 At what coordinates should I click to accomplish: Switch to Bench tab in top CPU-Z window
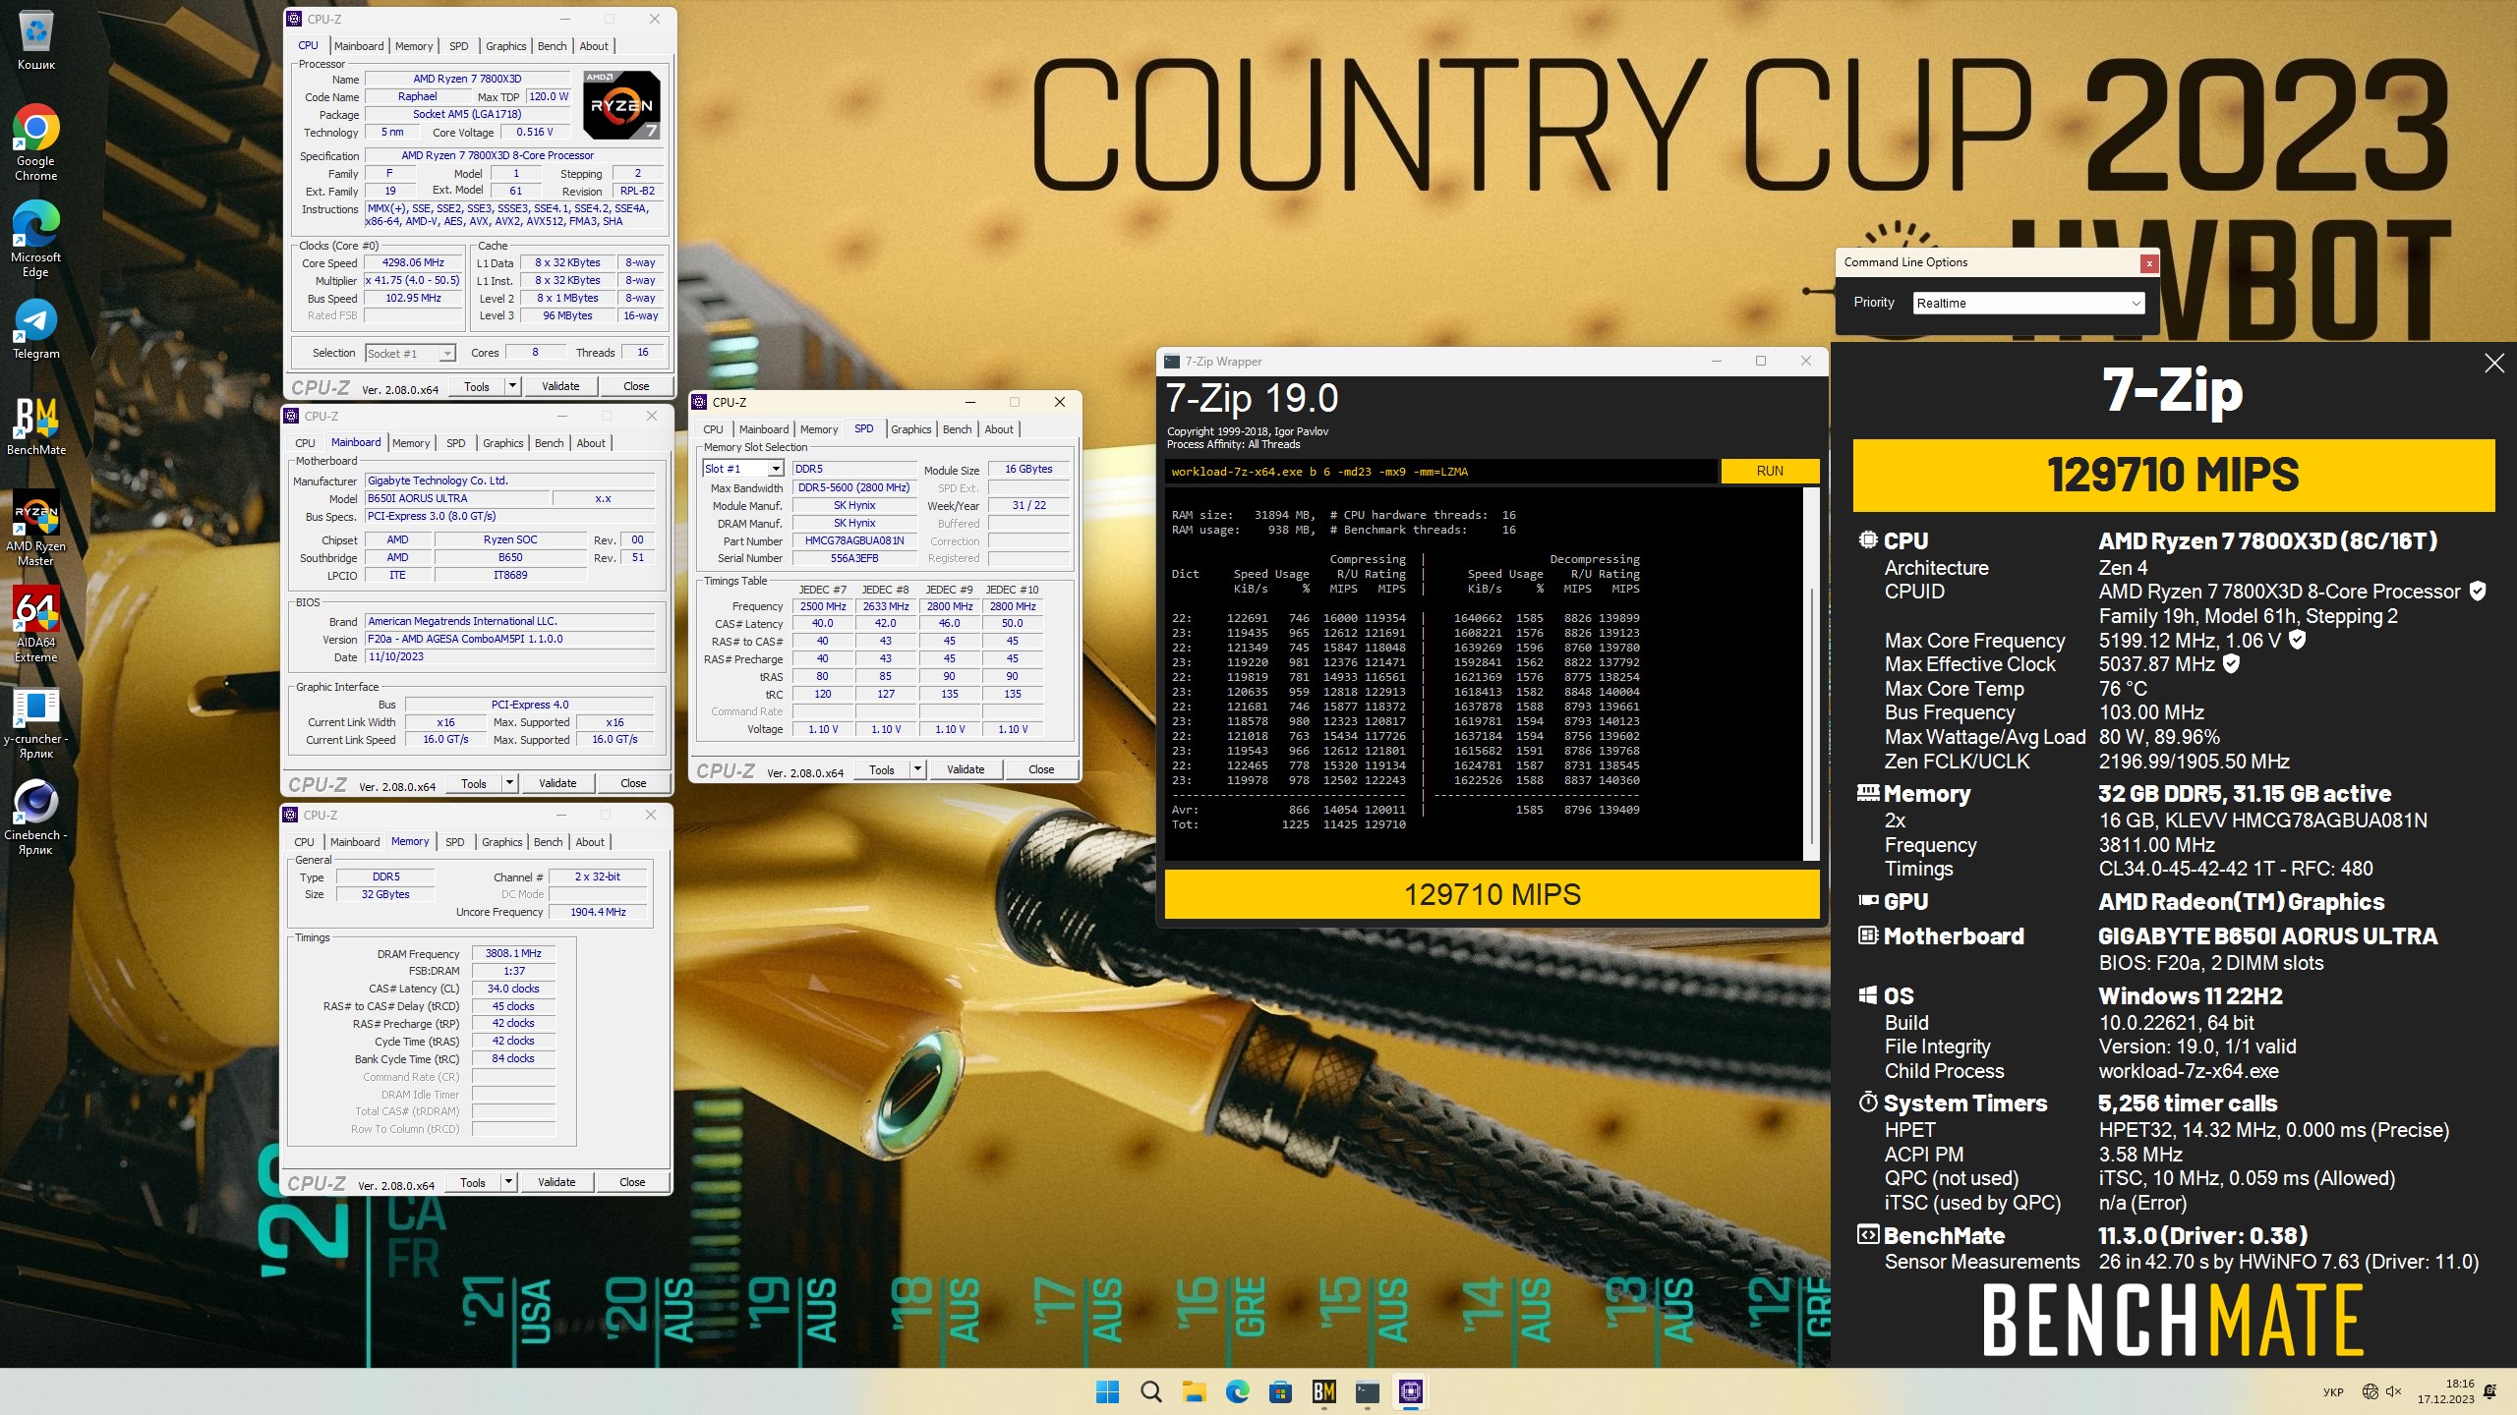tap(552, 46)
